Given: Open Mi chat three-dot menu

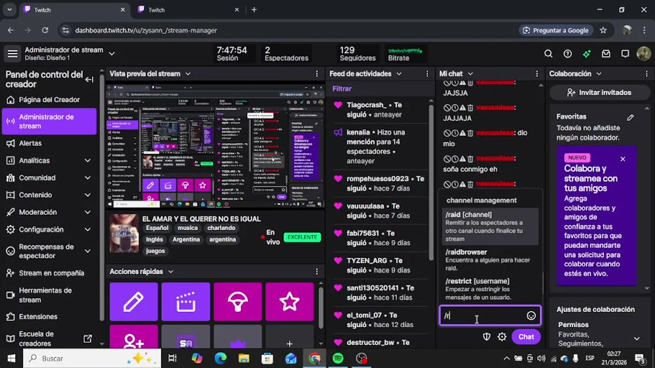Looking at the screenshot, I should [x=537, y=74].
